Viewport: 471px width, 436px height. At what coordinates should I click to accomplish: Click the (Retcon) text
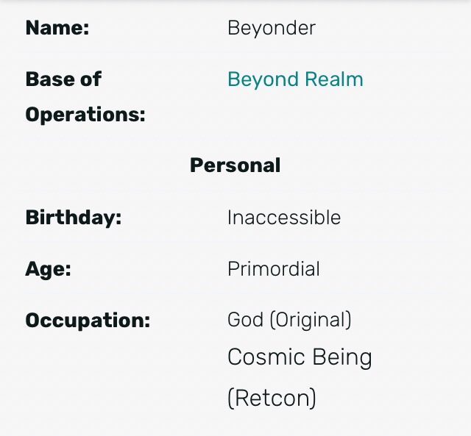point(272,399)
